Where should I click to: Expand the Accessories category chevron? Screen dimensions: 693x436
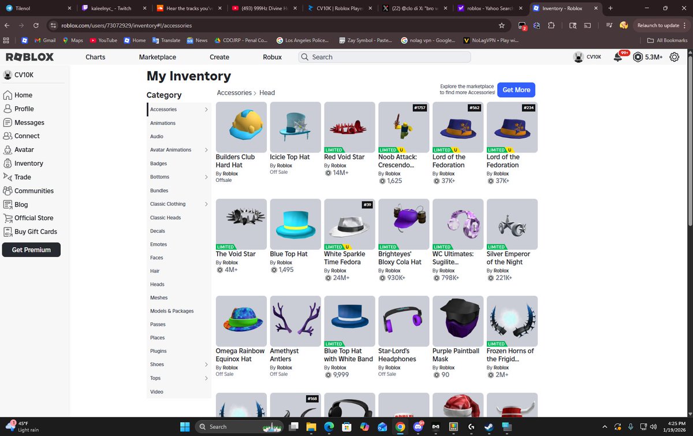click(x=206, y=110)
